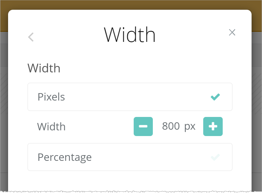262x193 pixels.
Task: Click the Width section heading above Pixels
Action: pyautogui.click(x=44, y=68)
